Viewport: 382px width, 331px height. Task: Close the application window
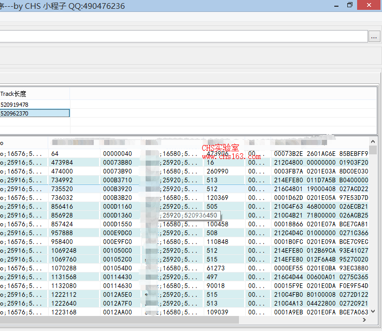pyautogui.click(x=369, y=5)
